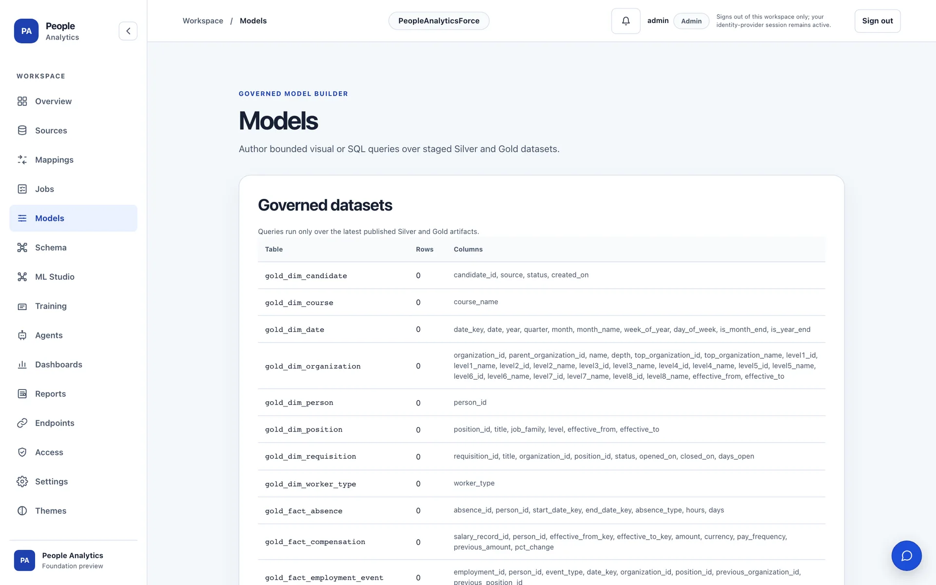
Task: Click the Overview grid icon
Action: 22,101
